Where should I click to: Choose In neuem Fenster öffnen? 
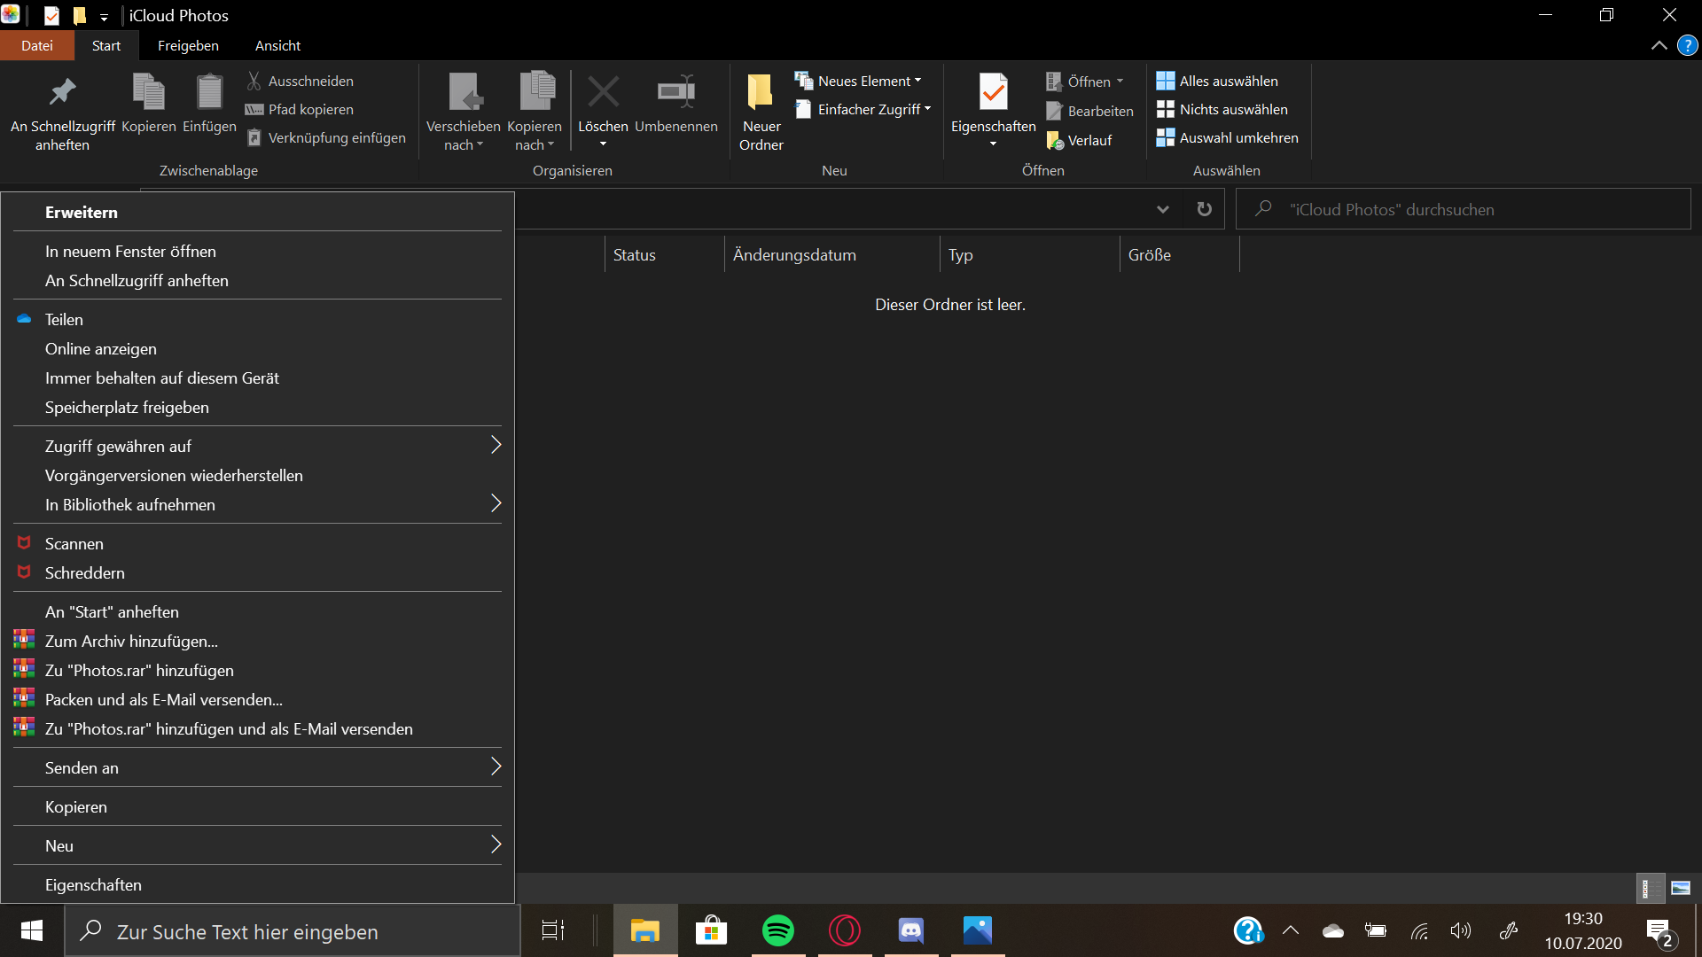click(257, 251)
